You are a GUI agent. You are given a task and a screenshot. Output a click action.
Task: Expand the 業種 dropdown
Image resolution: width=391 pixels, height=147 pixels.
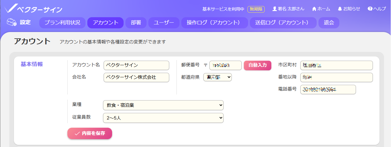pyautogui.click(x=163, y=105)
